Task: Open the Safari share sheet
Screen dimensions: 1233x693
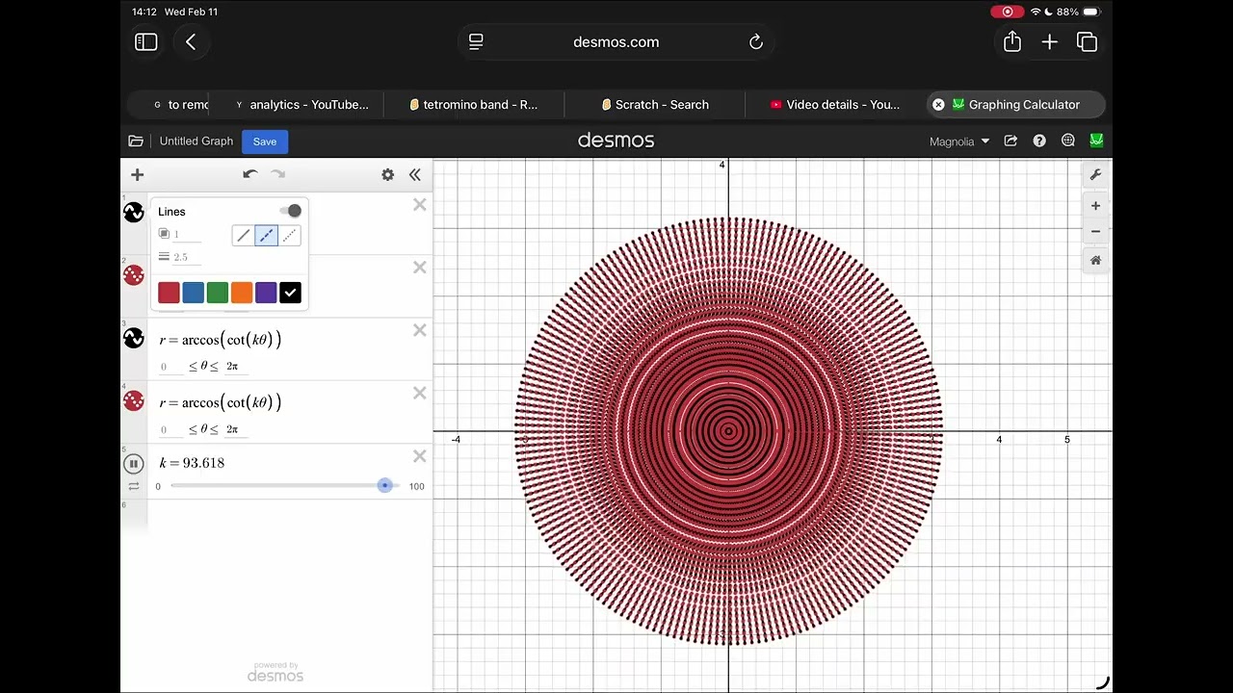Action: 1011,41
